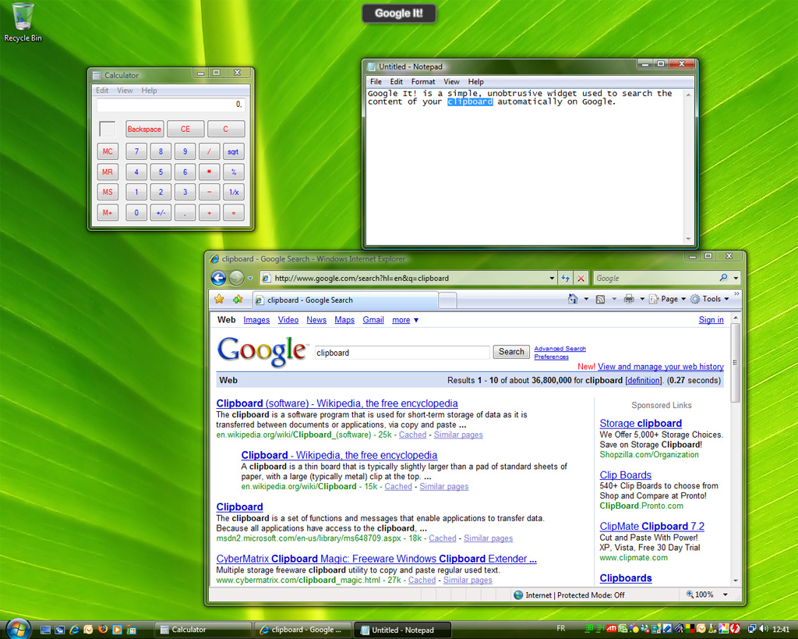The height and width of the screenshot is (639, 798).
Task: Open the Page menu in IE
Action: tap(668, 299)
